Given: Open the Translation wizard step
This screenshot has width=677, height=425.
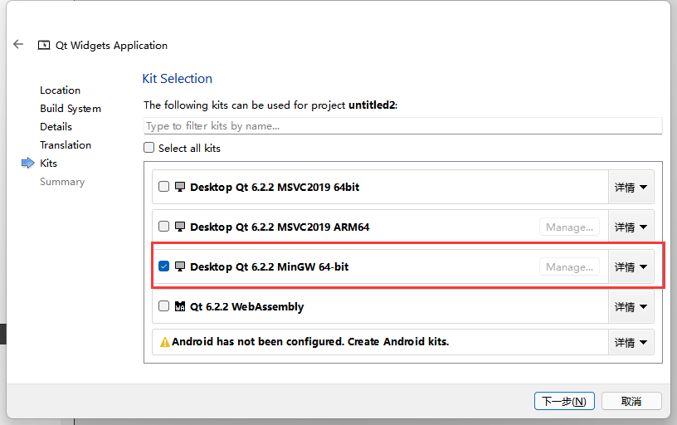Looking at the screenshot, I should (x=66, y=144).
